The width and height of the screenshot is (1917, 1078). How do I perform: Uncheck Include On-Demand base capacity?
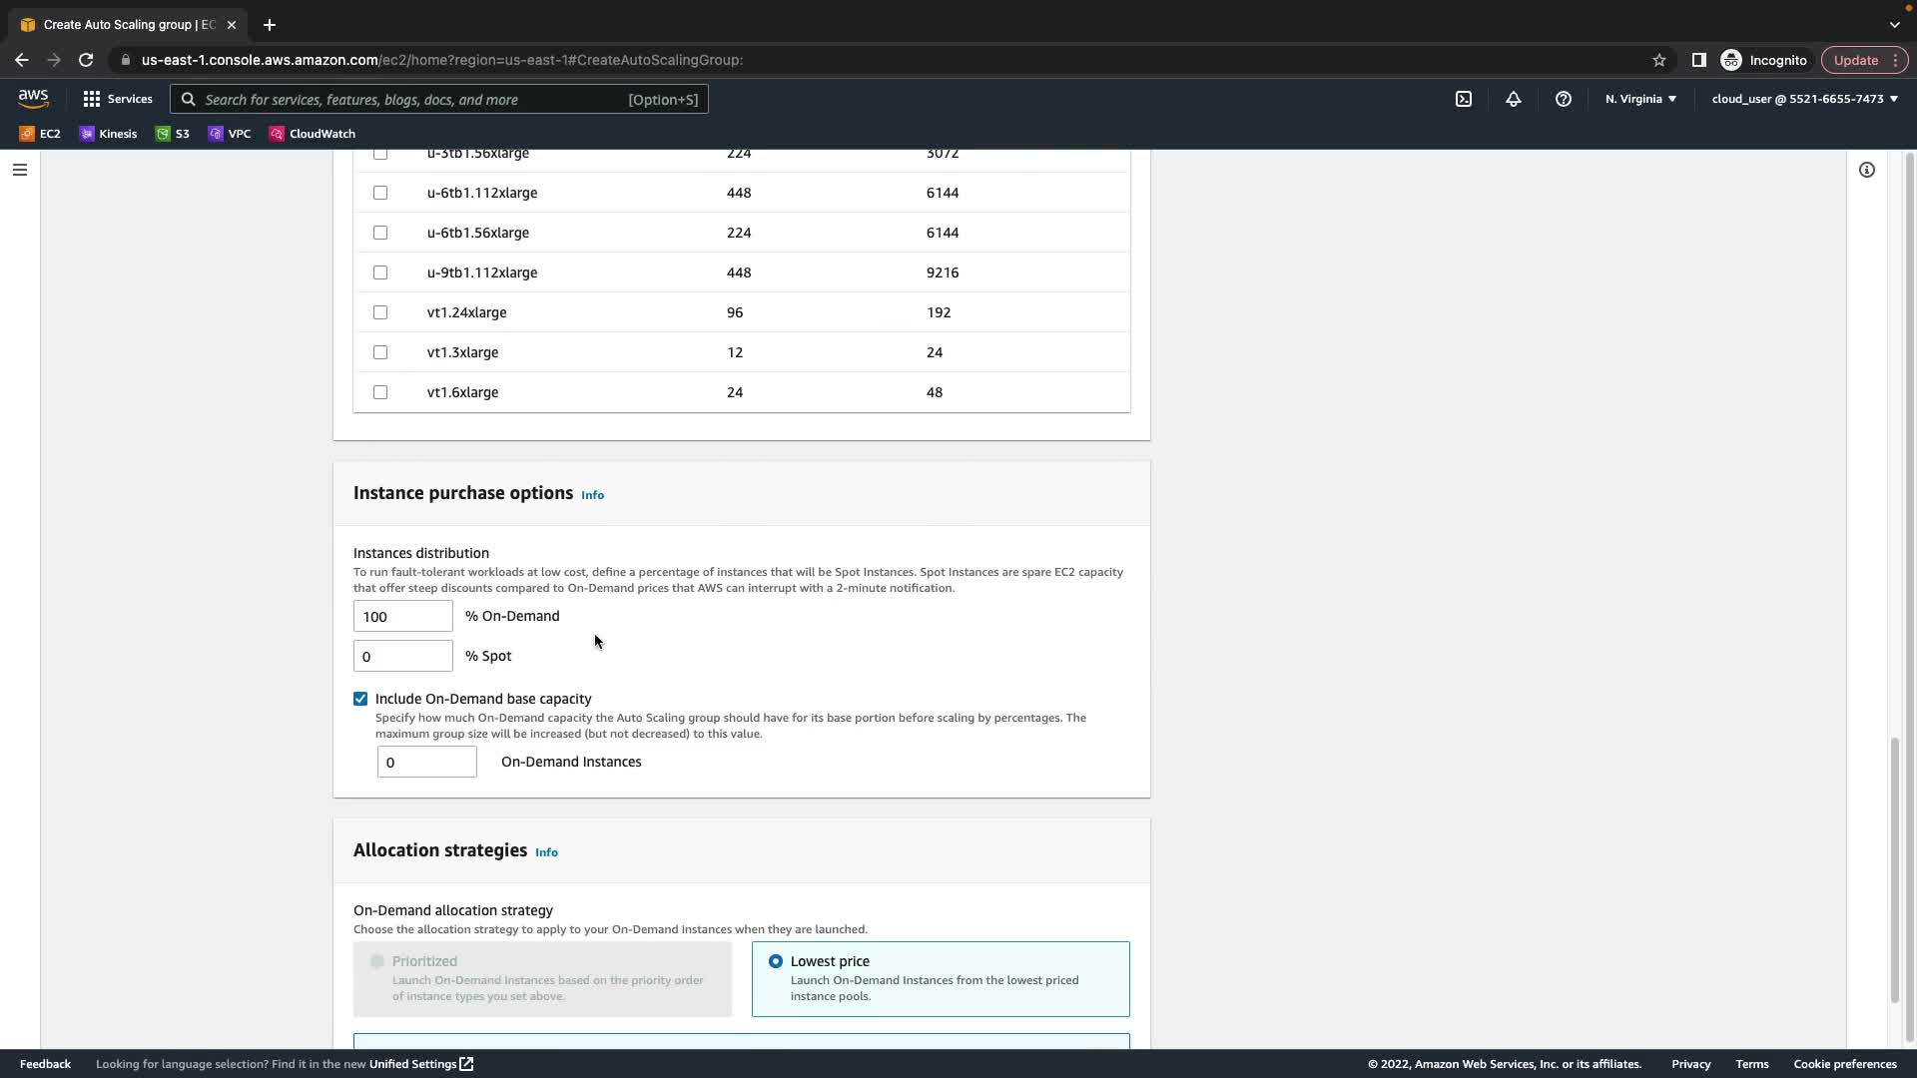360,699
